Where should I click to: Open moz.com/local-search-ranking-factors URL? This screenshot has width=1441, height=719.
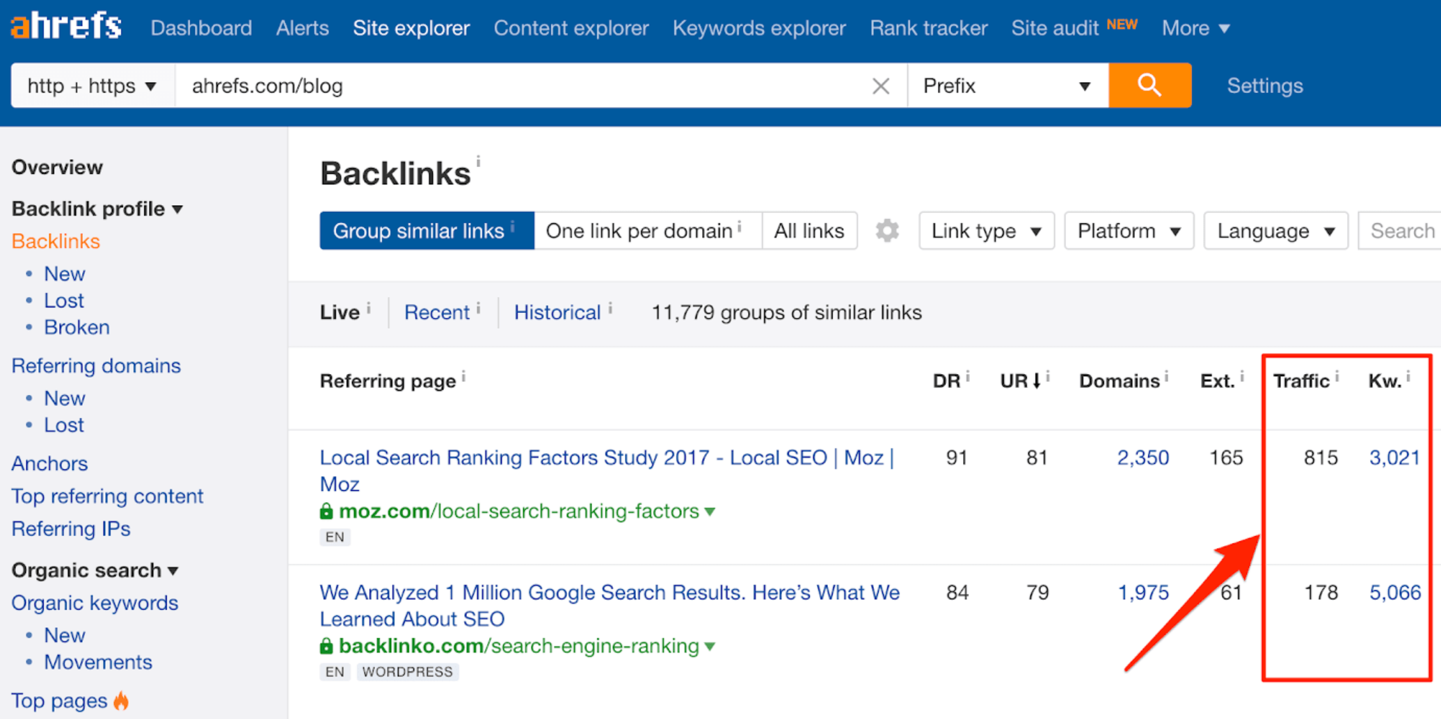coord(519,511)
